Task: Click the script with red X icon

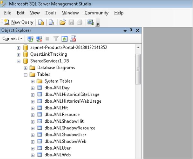Action: click(73, 39)
